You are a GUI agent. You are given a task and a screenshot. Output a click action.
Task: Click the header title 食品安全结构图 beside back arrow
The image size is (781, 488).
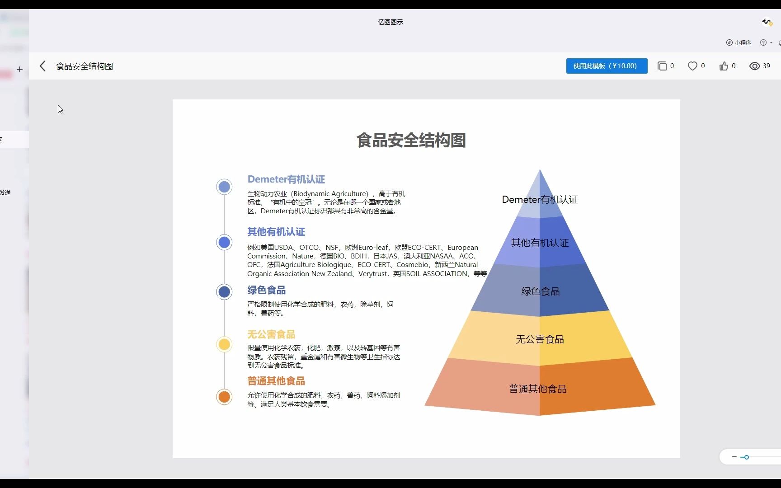(85, 66)
